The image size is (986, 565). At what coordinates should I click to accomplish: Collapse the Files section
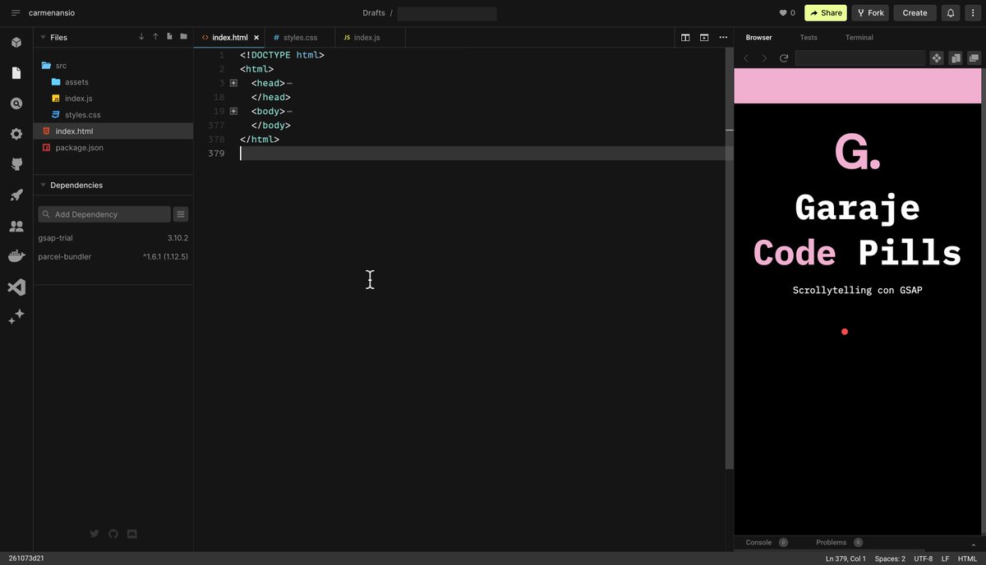[x=43, y=37]
